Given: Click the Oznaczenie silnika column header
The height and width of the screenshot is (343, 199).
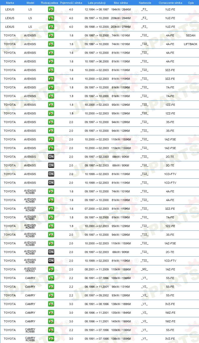Looking at the screenshot, I should 170,3.
